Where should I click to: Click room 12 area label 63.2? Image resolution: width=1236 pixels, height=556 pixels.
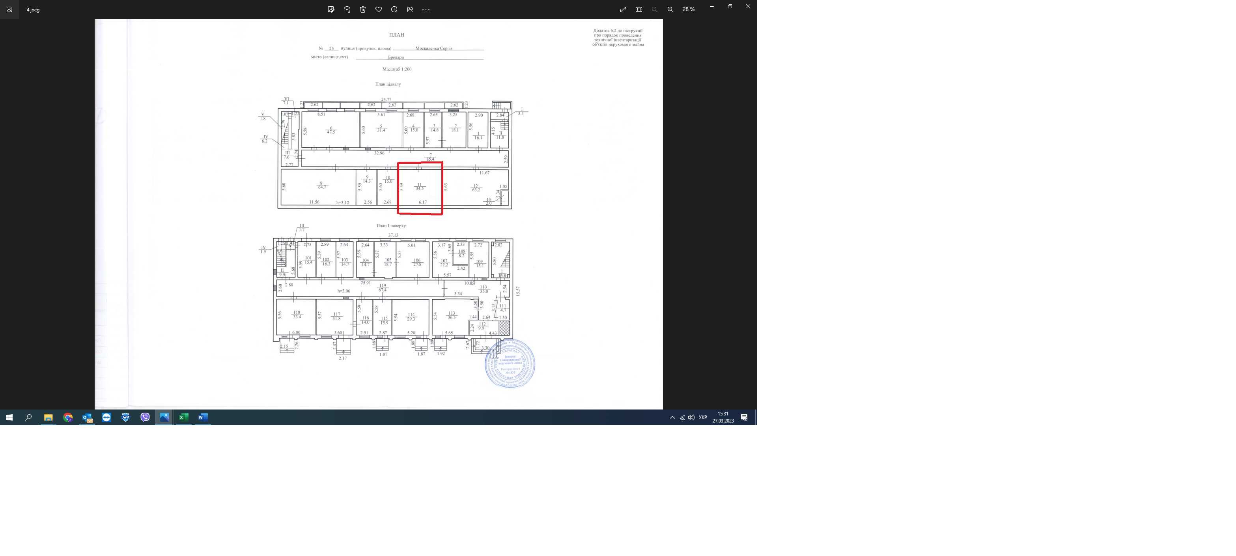tap(476, 190)
